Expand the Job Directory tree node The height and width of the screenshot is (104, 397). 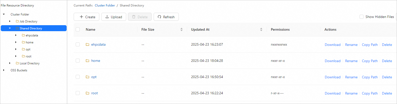(x=10, y=21)
